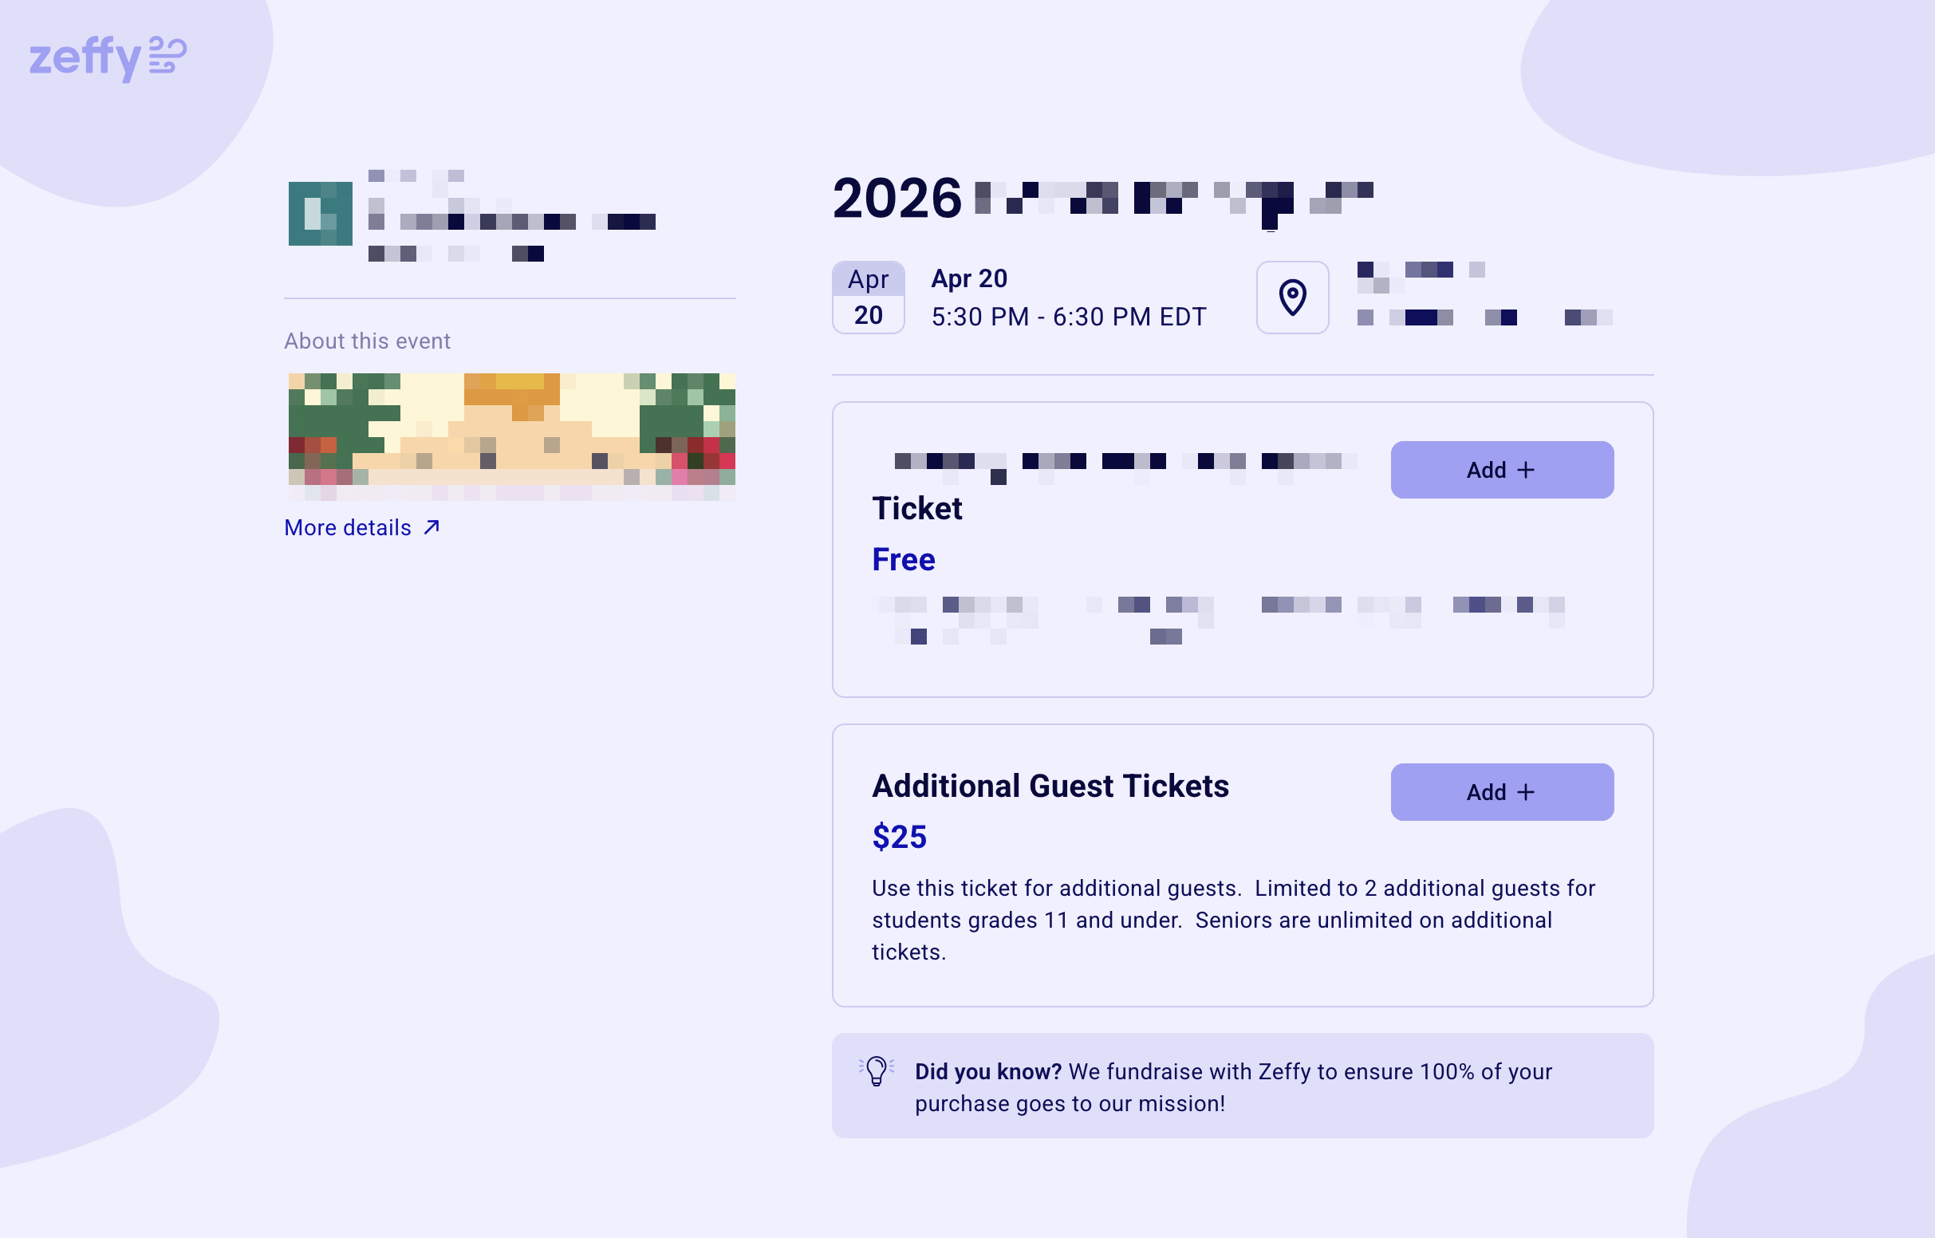Click the lightbulb icon in the banner
Viewport: 1935px width, 1238px height.
876,1070
